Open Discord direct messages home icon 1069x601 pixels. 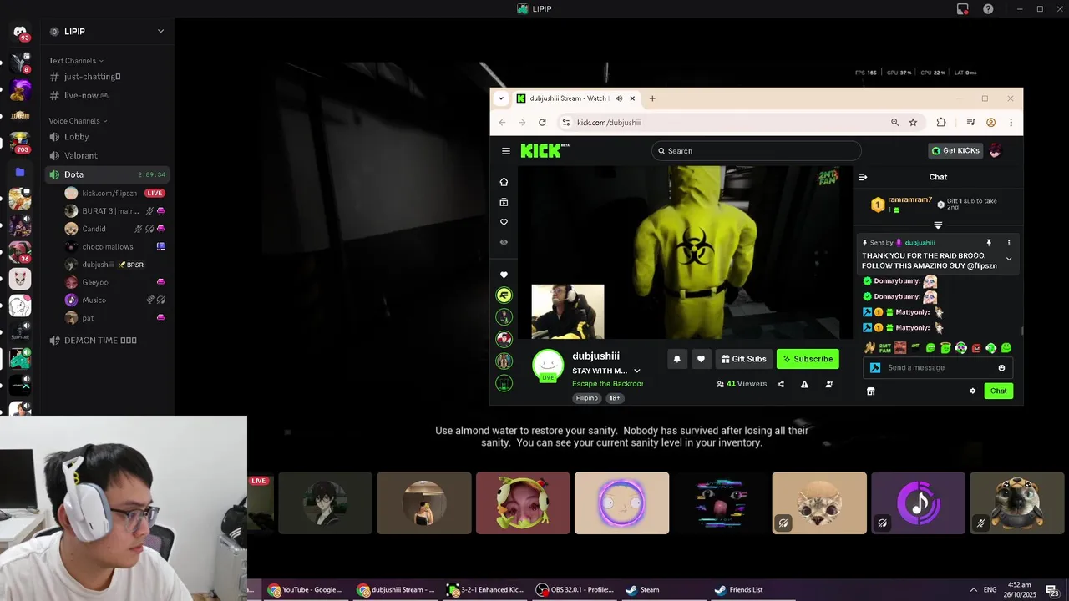(20, 32)
